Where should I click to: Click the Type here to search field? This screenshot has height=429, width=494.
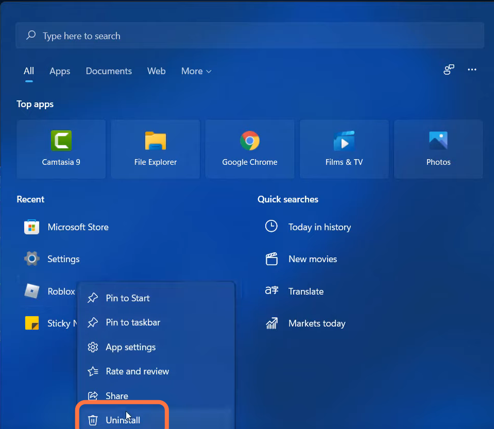[250, 35]
